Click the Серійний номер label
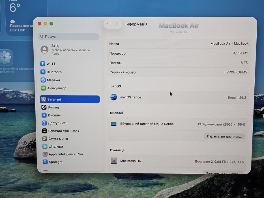 (123, 72)
